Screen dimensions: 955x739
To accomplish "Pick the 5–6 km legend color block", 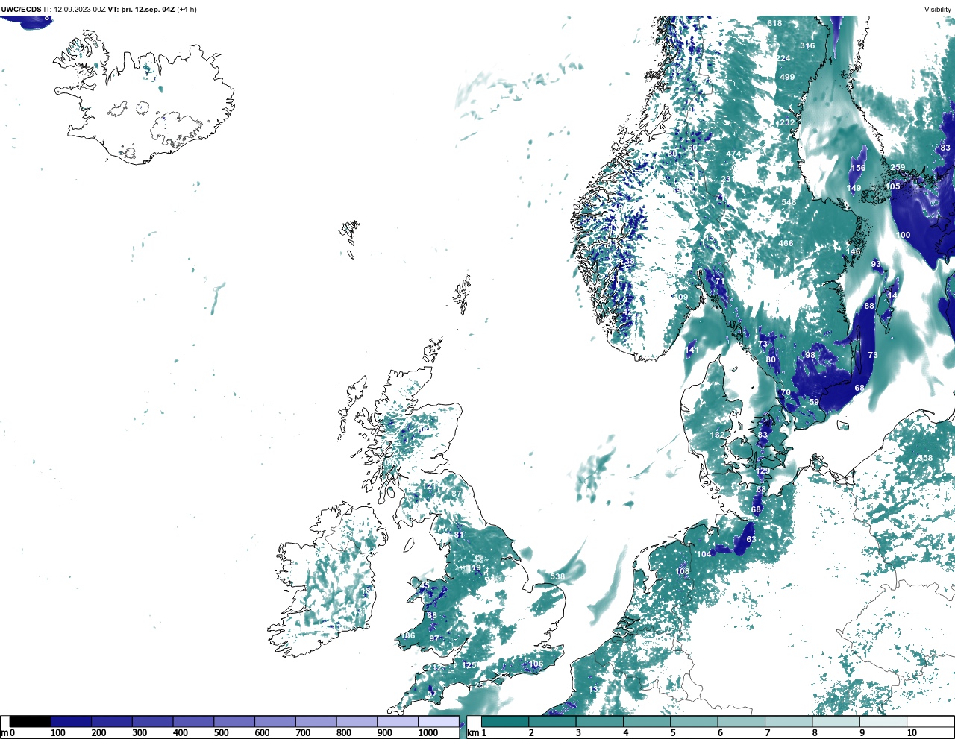I will 694,722.
